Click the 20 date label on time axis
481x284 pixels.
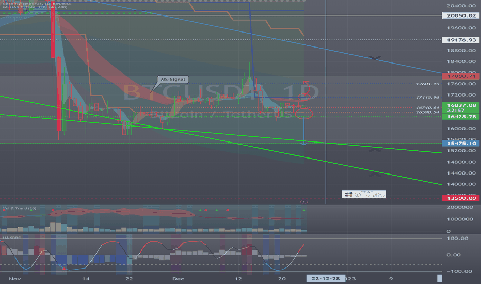(282, 279)
